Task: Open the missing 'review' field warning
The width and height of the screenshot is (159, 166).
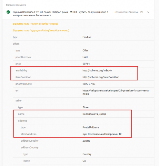Action: (35, 24)
